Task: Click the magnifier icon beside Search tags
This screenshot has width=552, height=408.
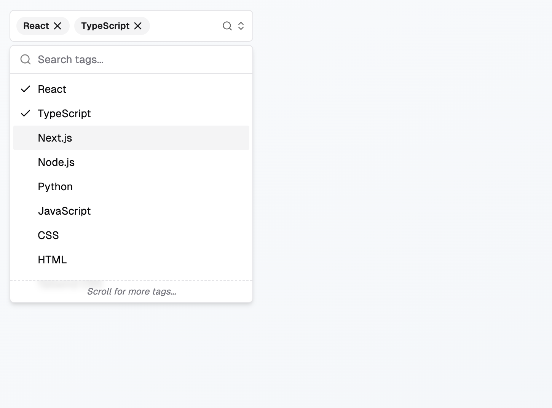Action: tap(26, 59)
